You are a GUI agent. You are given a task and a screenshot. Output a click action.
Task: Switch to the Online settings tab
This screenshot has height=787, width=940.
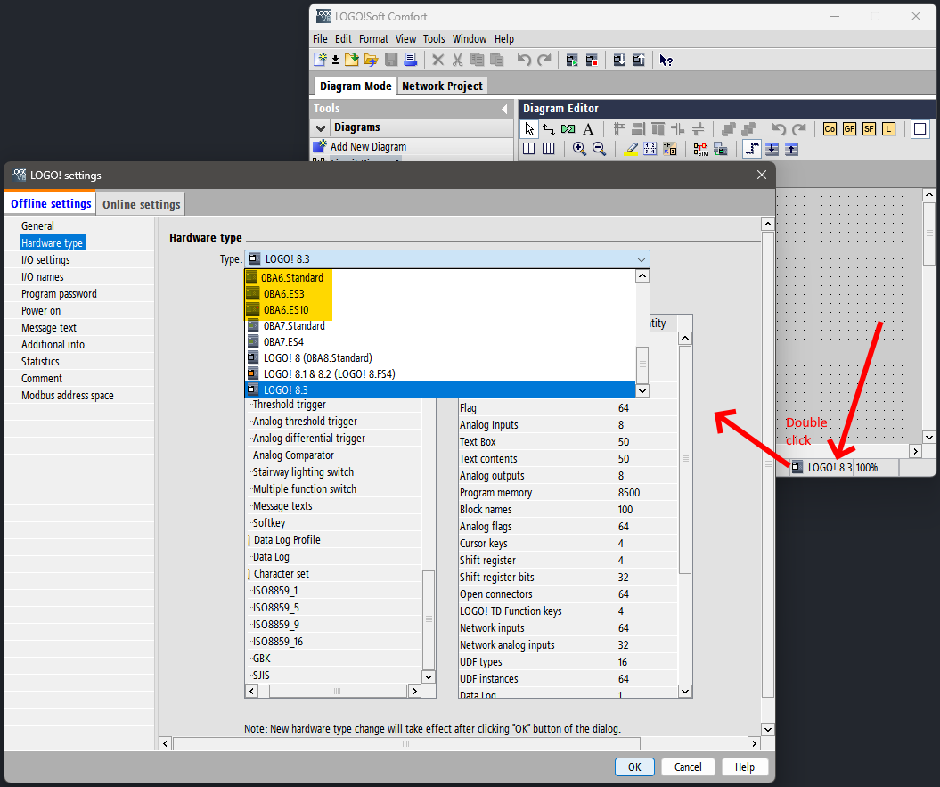[141, 204]
